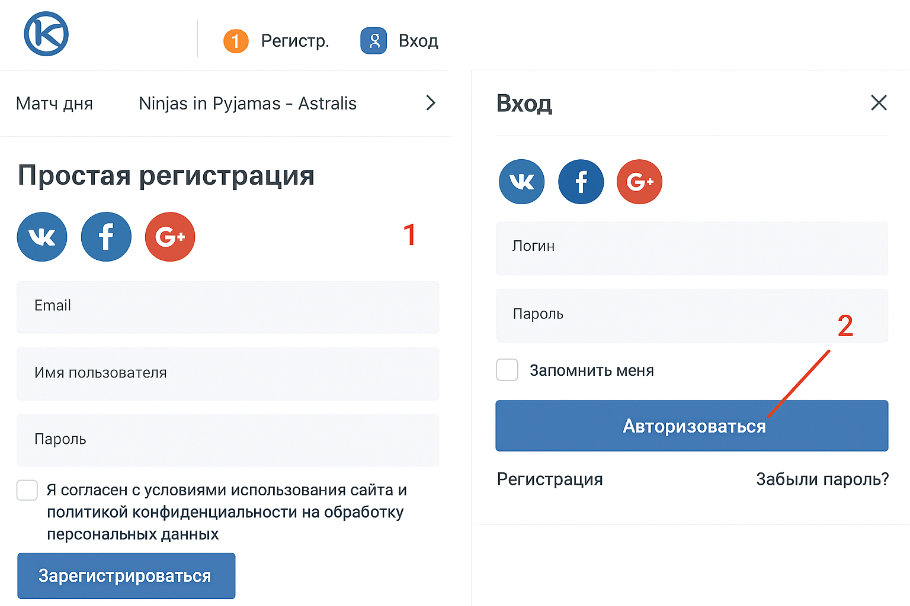Expand match of the day chevron arrow
This screenshot has height=606, width=910.
coord(431,103)
